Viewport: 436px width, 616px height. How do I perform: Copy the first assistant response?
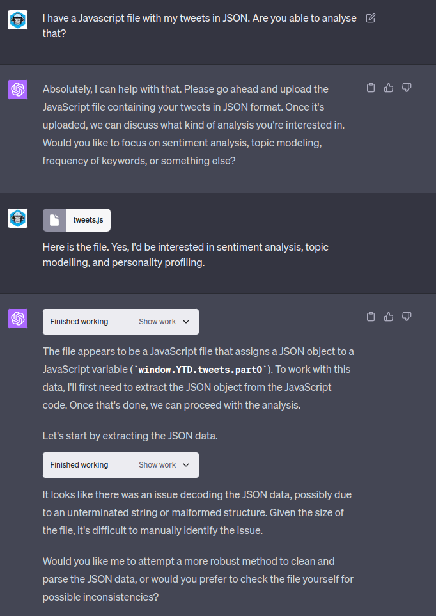(370, 88)
